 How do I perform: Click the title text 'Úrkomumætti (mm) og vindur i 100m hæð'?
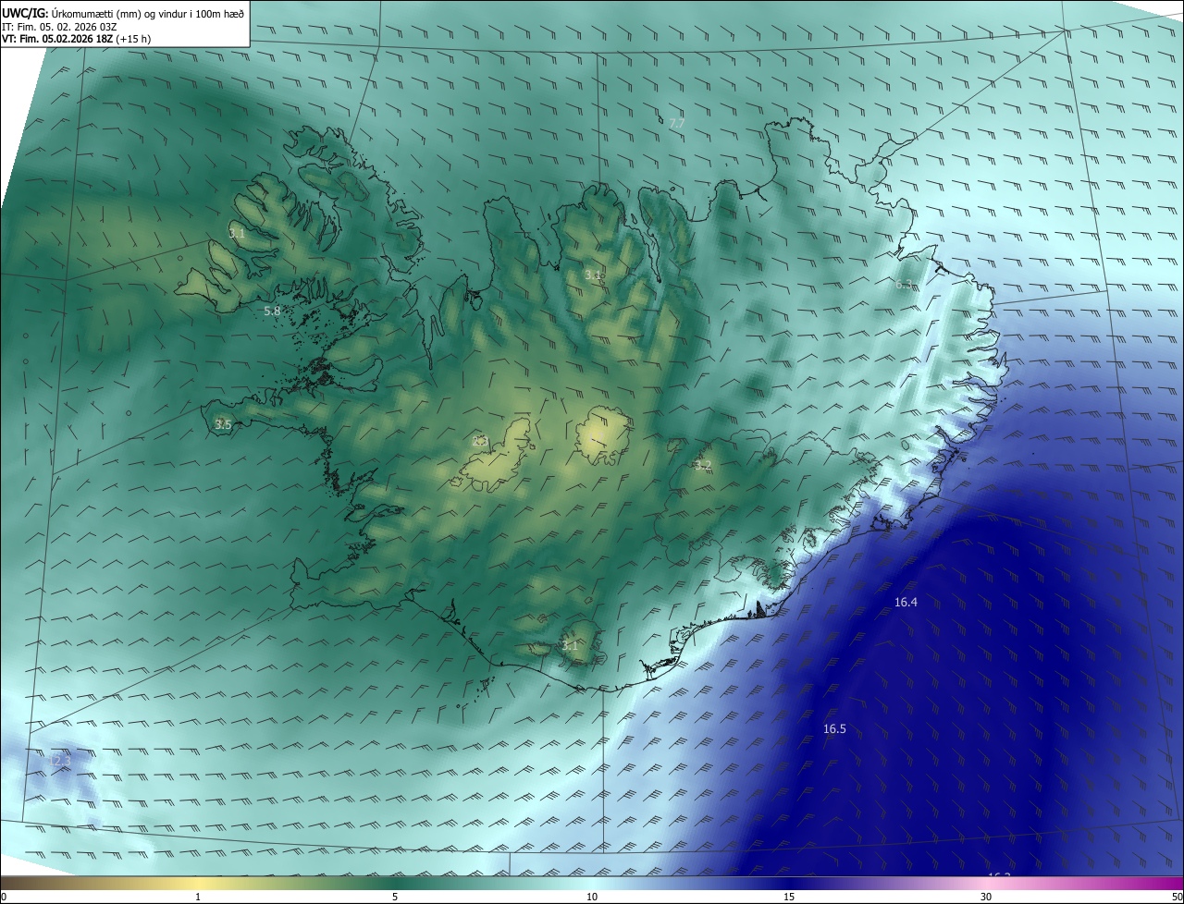pyautogui.click(x=148, y=14)
